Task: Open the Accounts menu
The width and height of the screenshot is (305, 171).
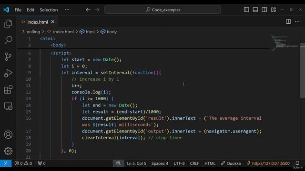Action: [8, 134]
